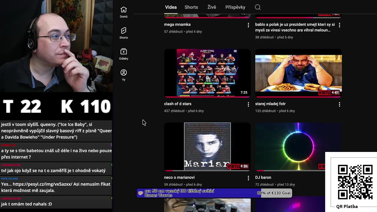Click the 4:47 duration badge
The image size is (377, 212).
[335, 92]
